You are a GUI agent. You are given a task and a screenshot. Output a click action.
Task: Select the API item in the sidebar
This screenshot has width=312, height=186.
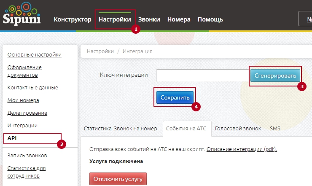pos(12,138)
